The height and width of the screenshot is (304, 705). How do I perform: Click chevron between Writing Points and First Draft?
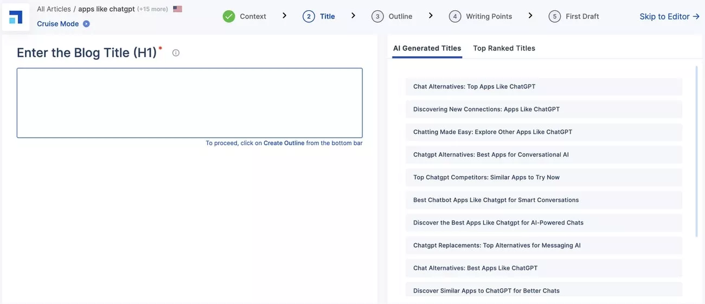(530, 16)
